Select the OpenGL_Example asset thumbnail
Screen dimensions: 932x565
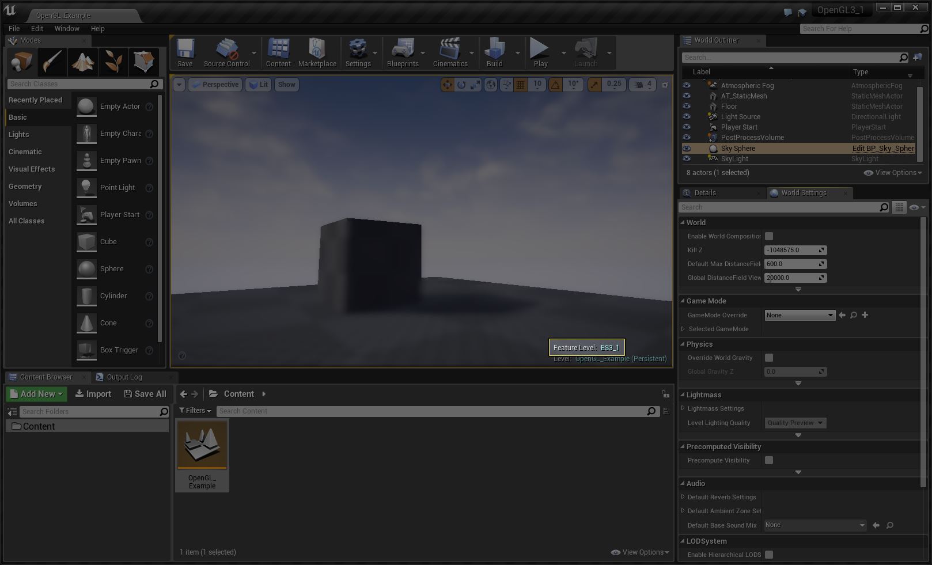coord(202,445)
